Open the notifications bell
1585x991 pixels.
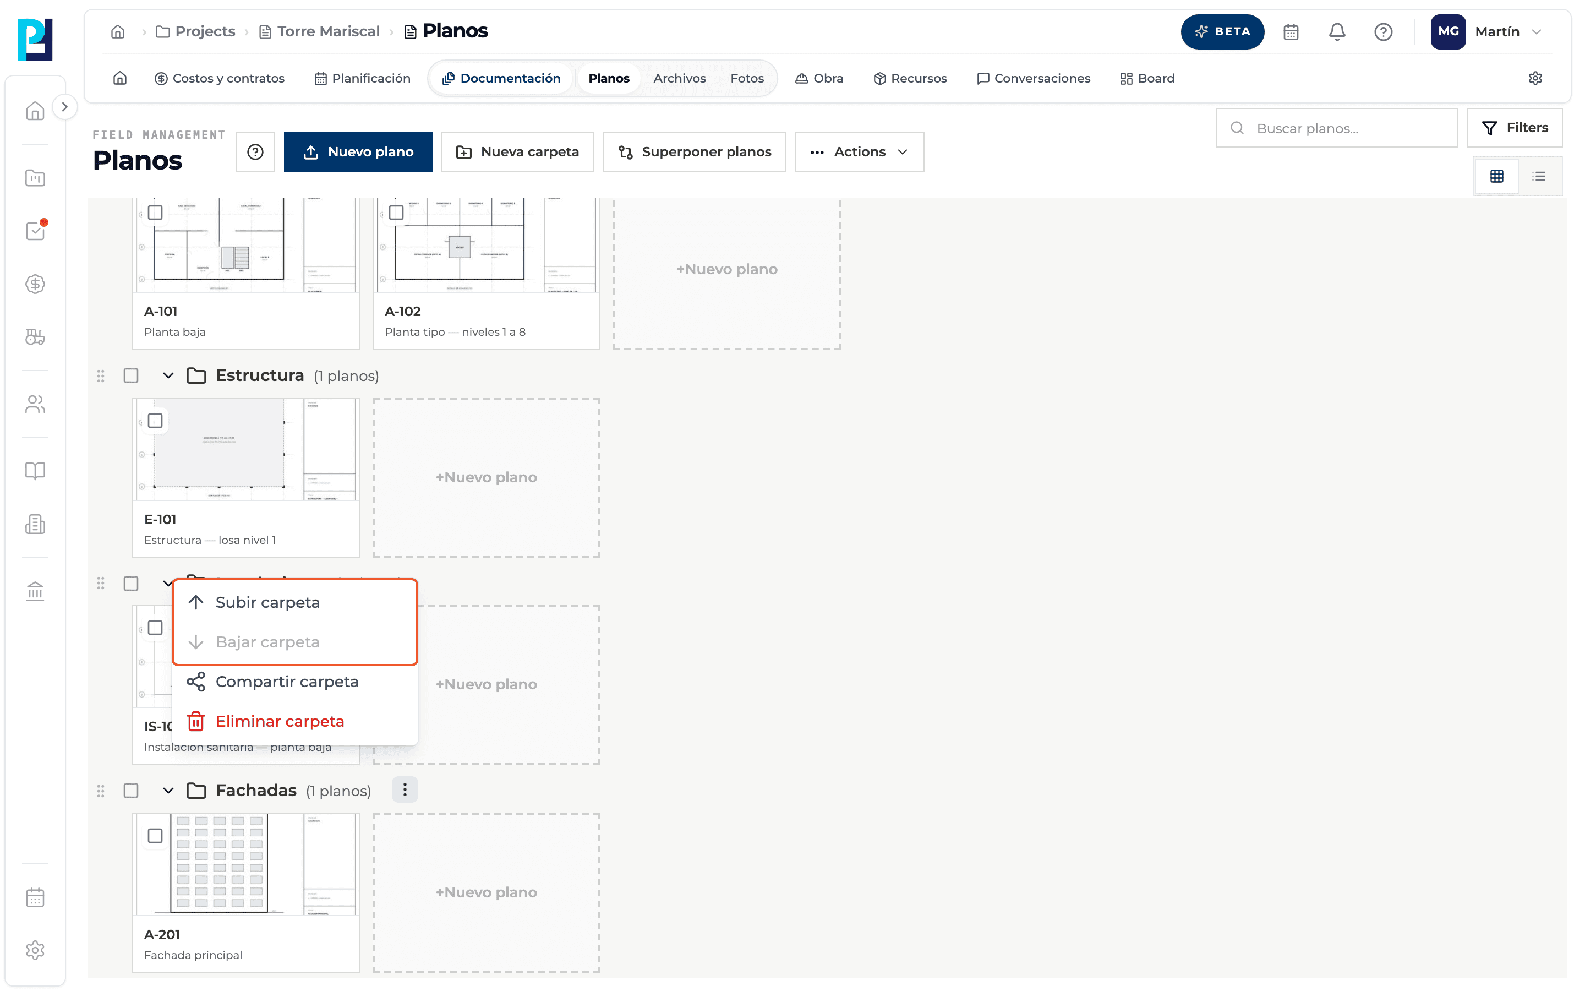pos(1337,31)
